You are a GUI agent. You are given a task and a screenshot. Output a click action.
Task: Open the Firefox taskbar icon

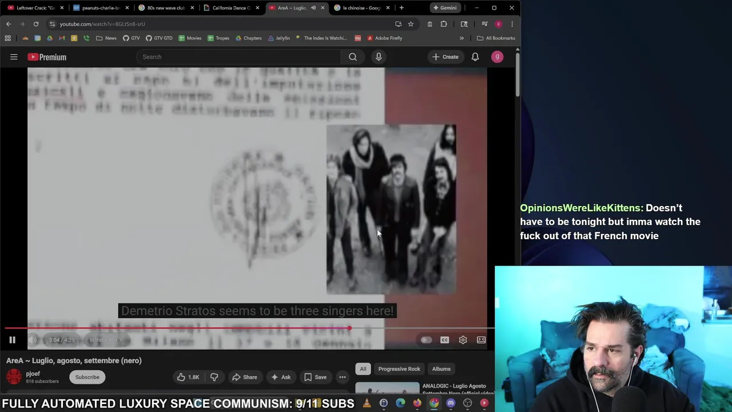[417, 403]
